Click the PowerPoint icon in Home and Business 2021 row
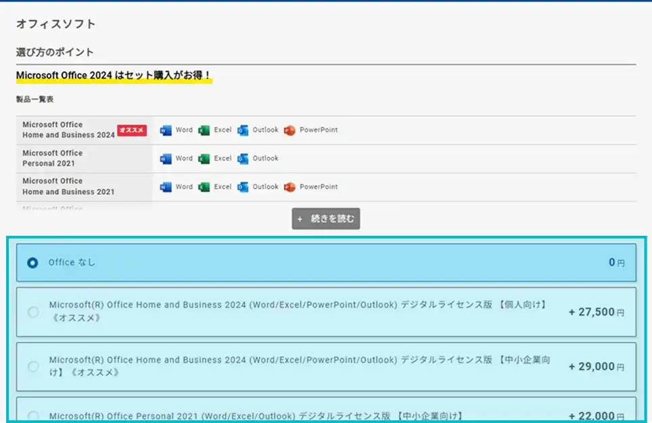The height and width of the screenshot is (423, 652). tap(290, 187)
